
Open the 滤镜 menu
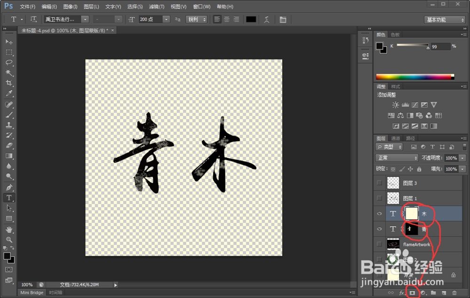click(x=156, y=6)
